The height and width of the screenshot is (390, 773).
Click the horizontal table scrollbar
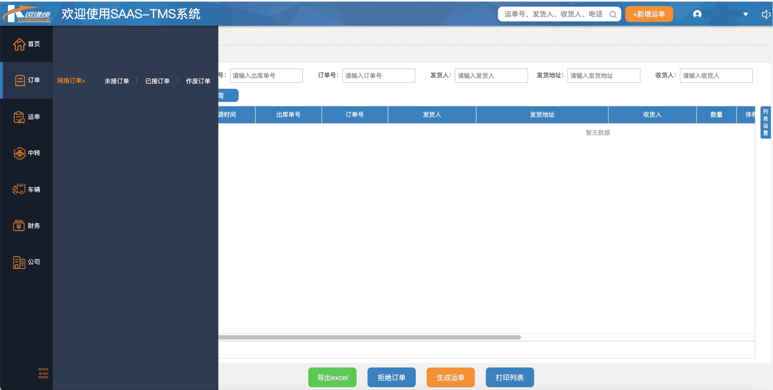(369, 337)
